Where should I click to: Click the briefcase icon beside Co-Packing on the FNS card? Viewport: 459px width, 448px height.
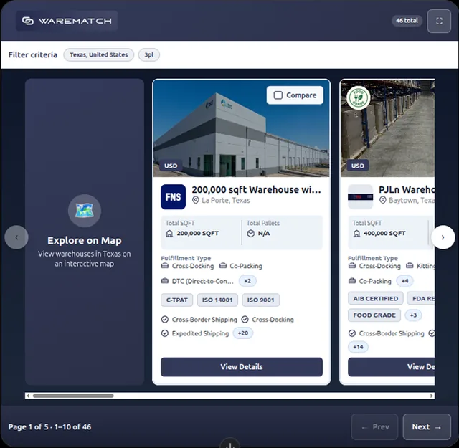click(x=223, y=266)
